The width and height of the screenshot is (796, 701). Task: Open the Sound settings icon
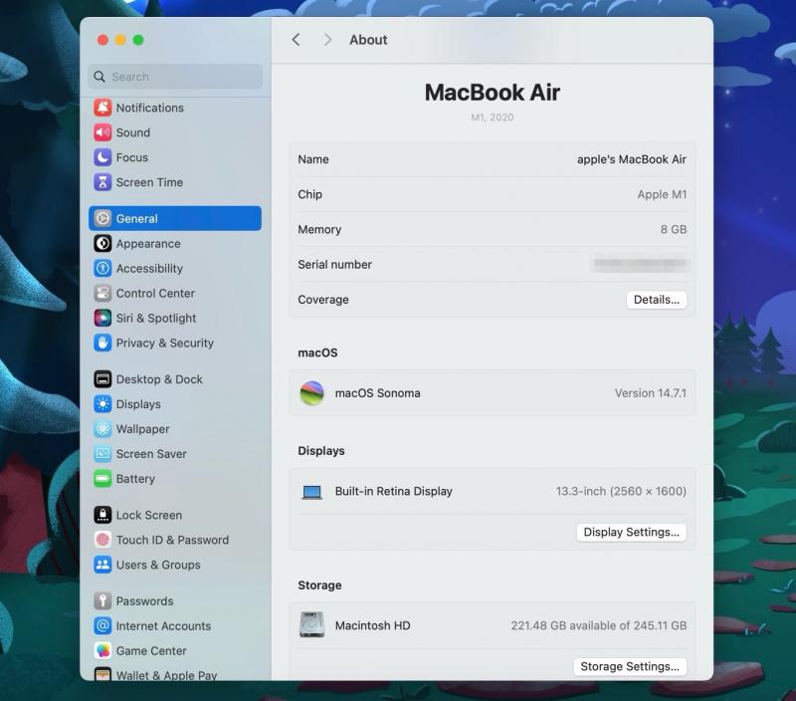pos(102,132)
